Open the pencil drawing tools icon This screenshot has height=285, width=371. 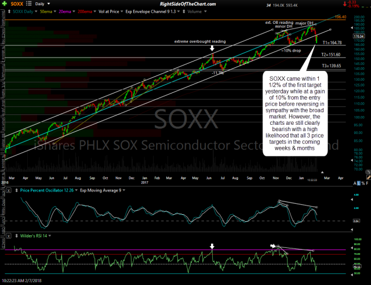tap(368, 177)
